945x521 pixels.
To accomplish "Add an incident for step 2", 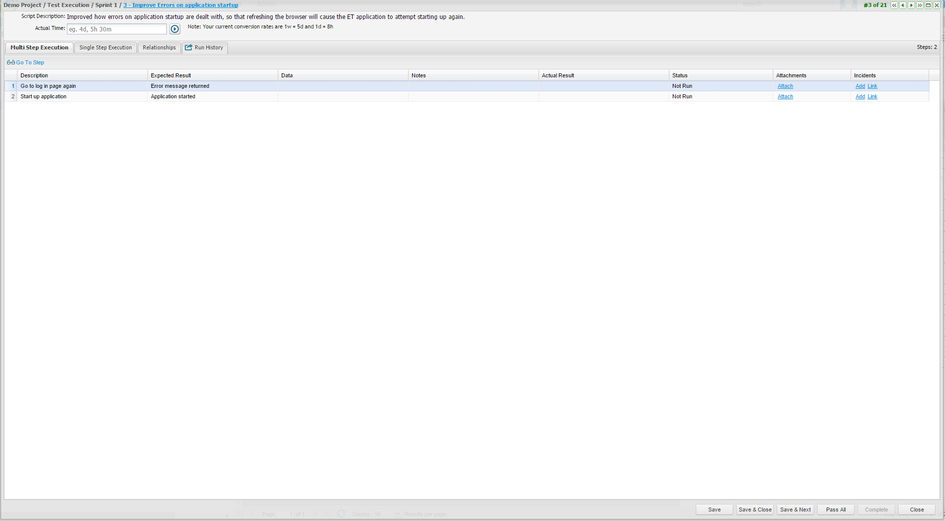I will [x=860, y=97].
